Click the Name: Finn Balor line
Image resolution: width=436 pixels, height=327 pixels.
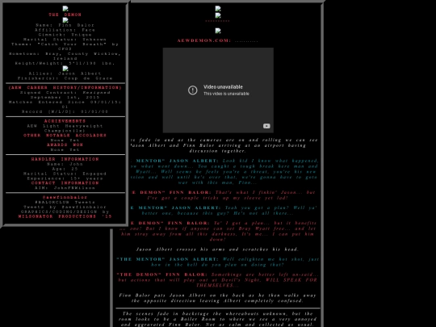point(65,25)
